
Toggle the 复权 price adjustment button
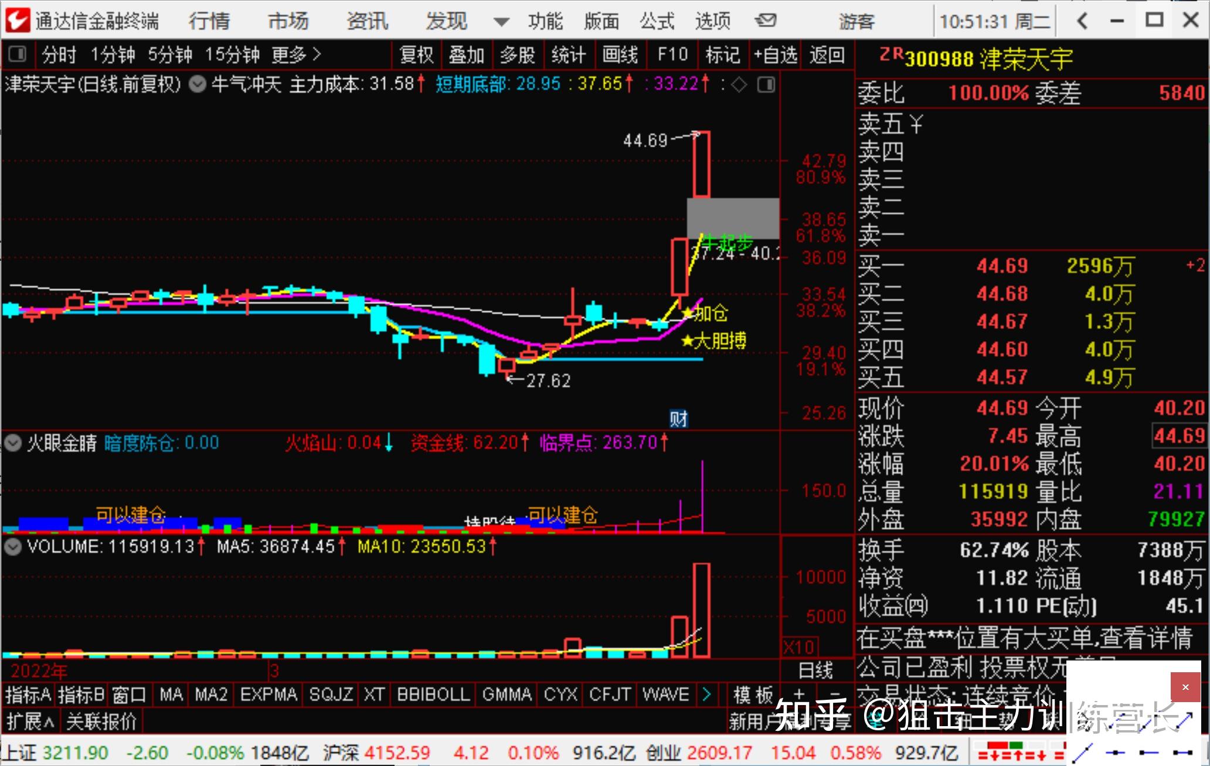click(416, 55)
